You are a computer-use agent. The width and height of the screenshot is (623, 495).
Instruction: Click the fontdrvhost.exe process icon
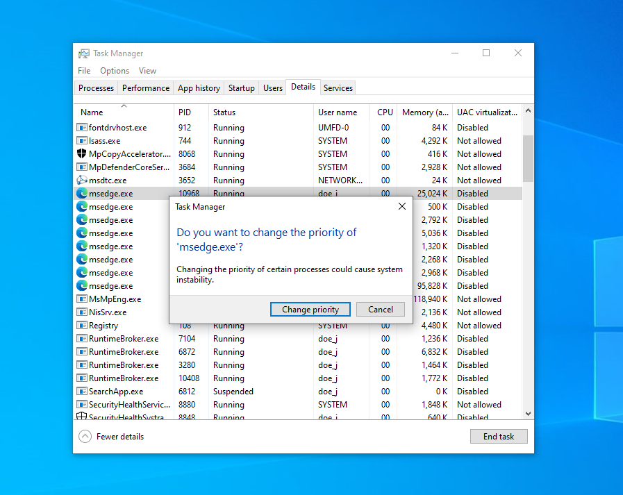81,128
